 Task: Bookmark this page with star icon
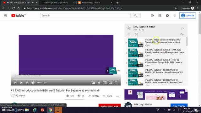[176, 8]
